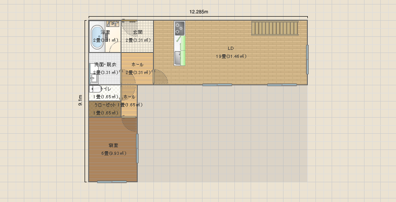Image resolution: width=396 pixels, height=202 pixels.
Task: Click the LD room name label
Action: point(230,48)
